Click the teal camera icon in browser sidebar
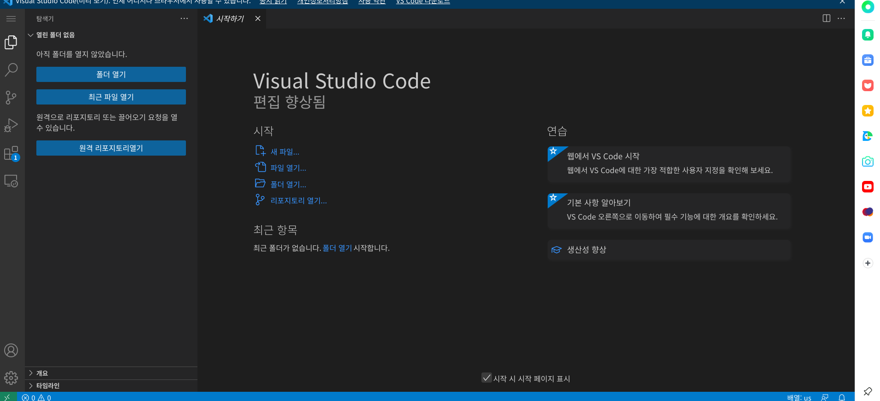This screenshot has height=401, width=880. tap(868, 161)
